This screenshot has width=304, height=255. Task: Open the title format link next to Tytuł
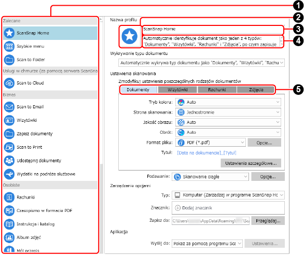coord(206,153)
